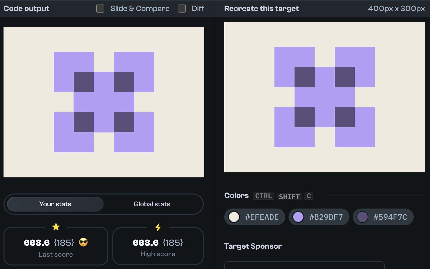Select the Last score card
This screenshot has width=430, height=269.
point(56,246)
